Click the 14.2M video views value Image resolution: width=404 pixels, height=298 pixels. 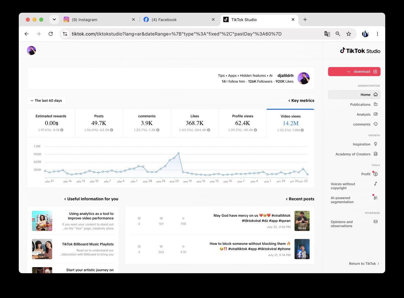tap(291, 123)
